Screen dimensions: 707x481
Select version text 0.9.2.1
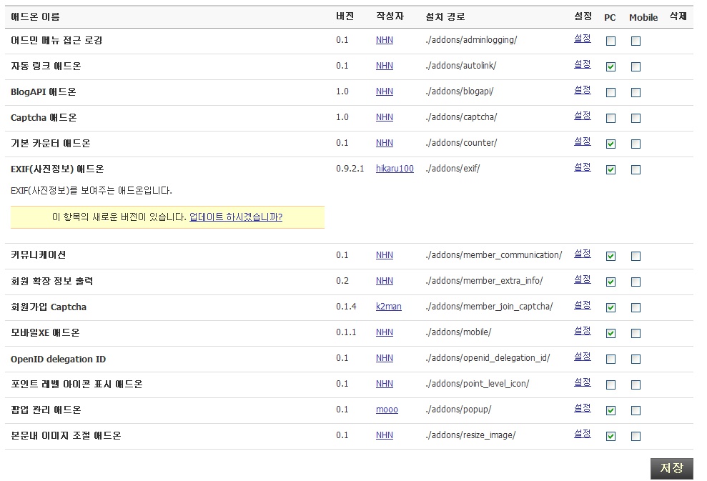tap(350, 169)
